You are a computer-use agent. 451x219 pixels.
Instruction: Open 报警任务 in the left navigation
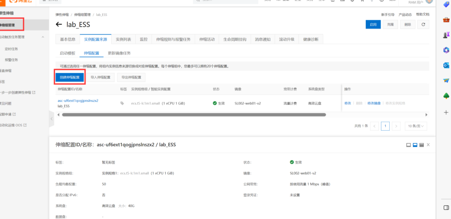click(11, 60)
